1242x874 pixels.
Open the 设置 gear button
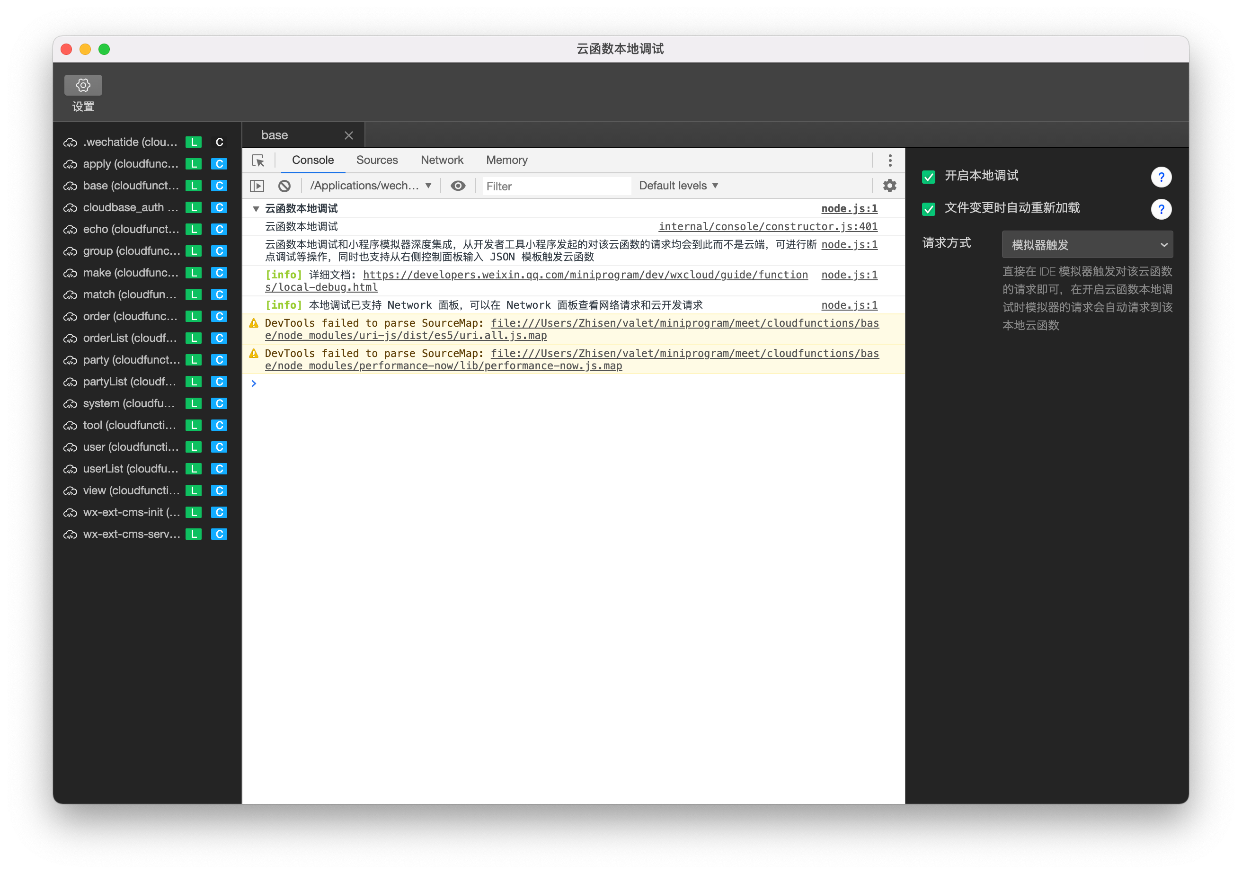pos(83,85)
